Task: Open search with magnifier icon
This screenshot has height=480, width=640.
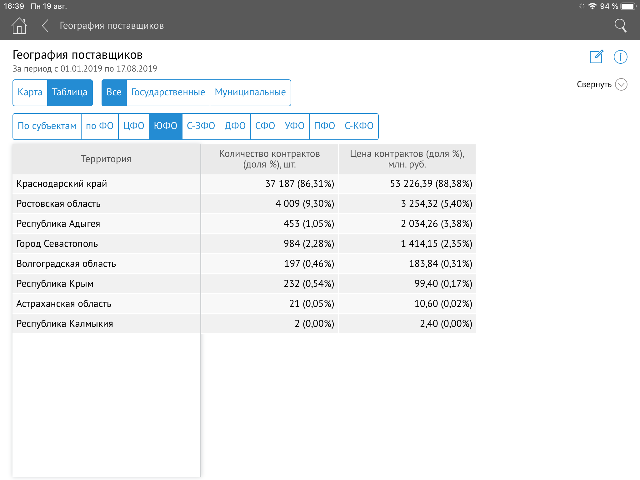Action: point(620,26)
